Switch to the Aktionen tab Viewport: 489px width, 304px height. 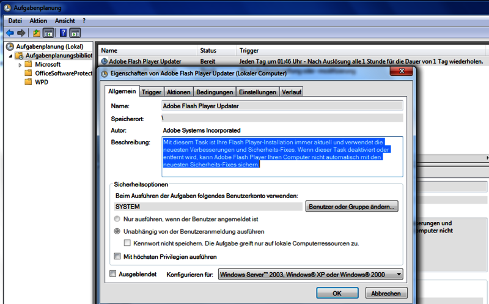(178, 92)
